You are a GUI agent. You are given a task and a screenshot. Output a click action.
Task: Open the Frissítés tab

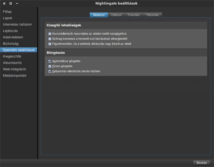tap(133, 15)
